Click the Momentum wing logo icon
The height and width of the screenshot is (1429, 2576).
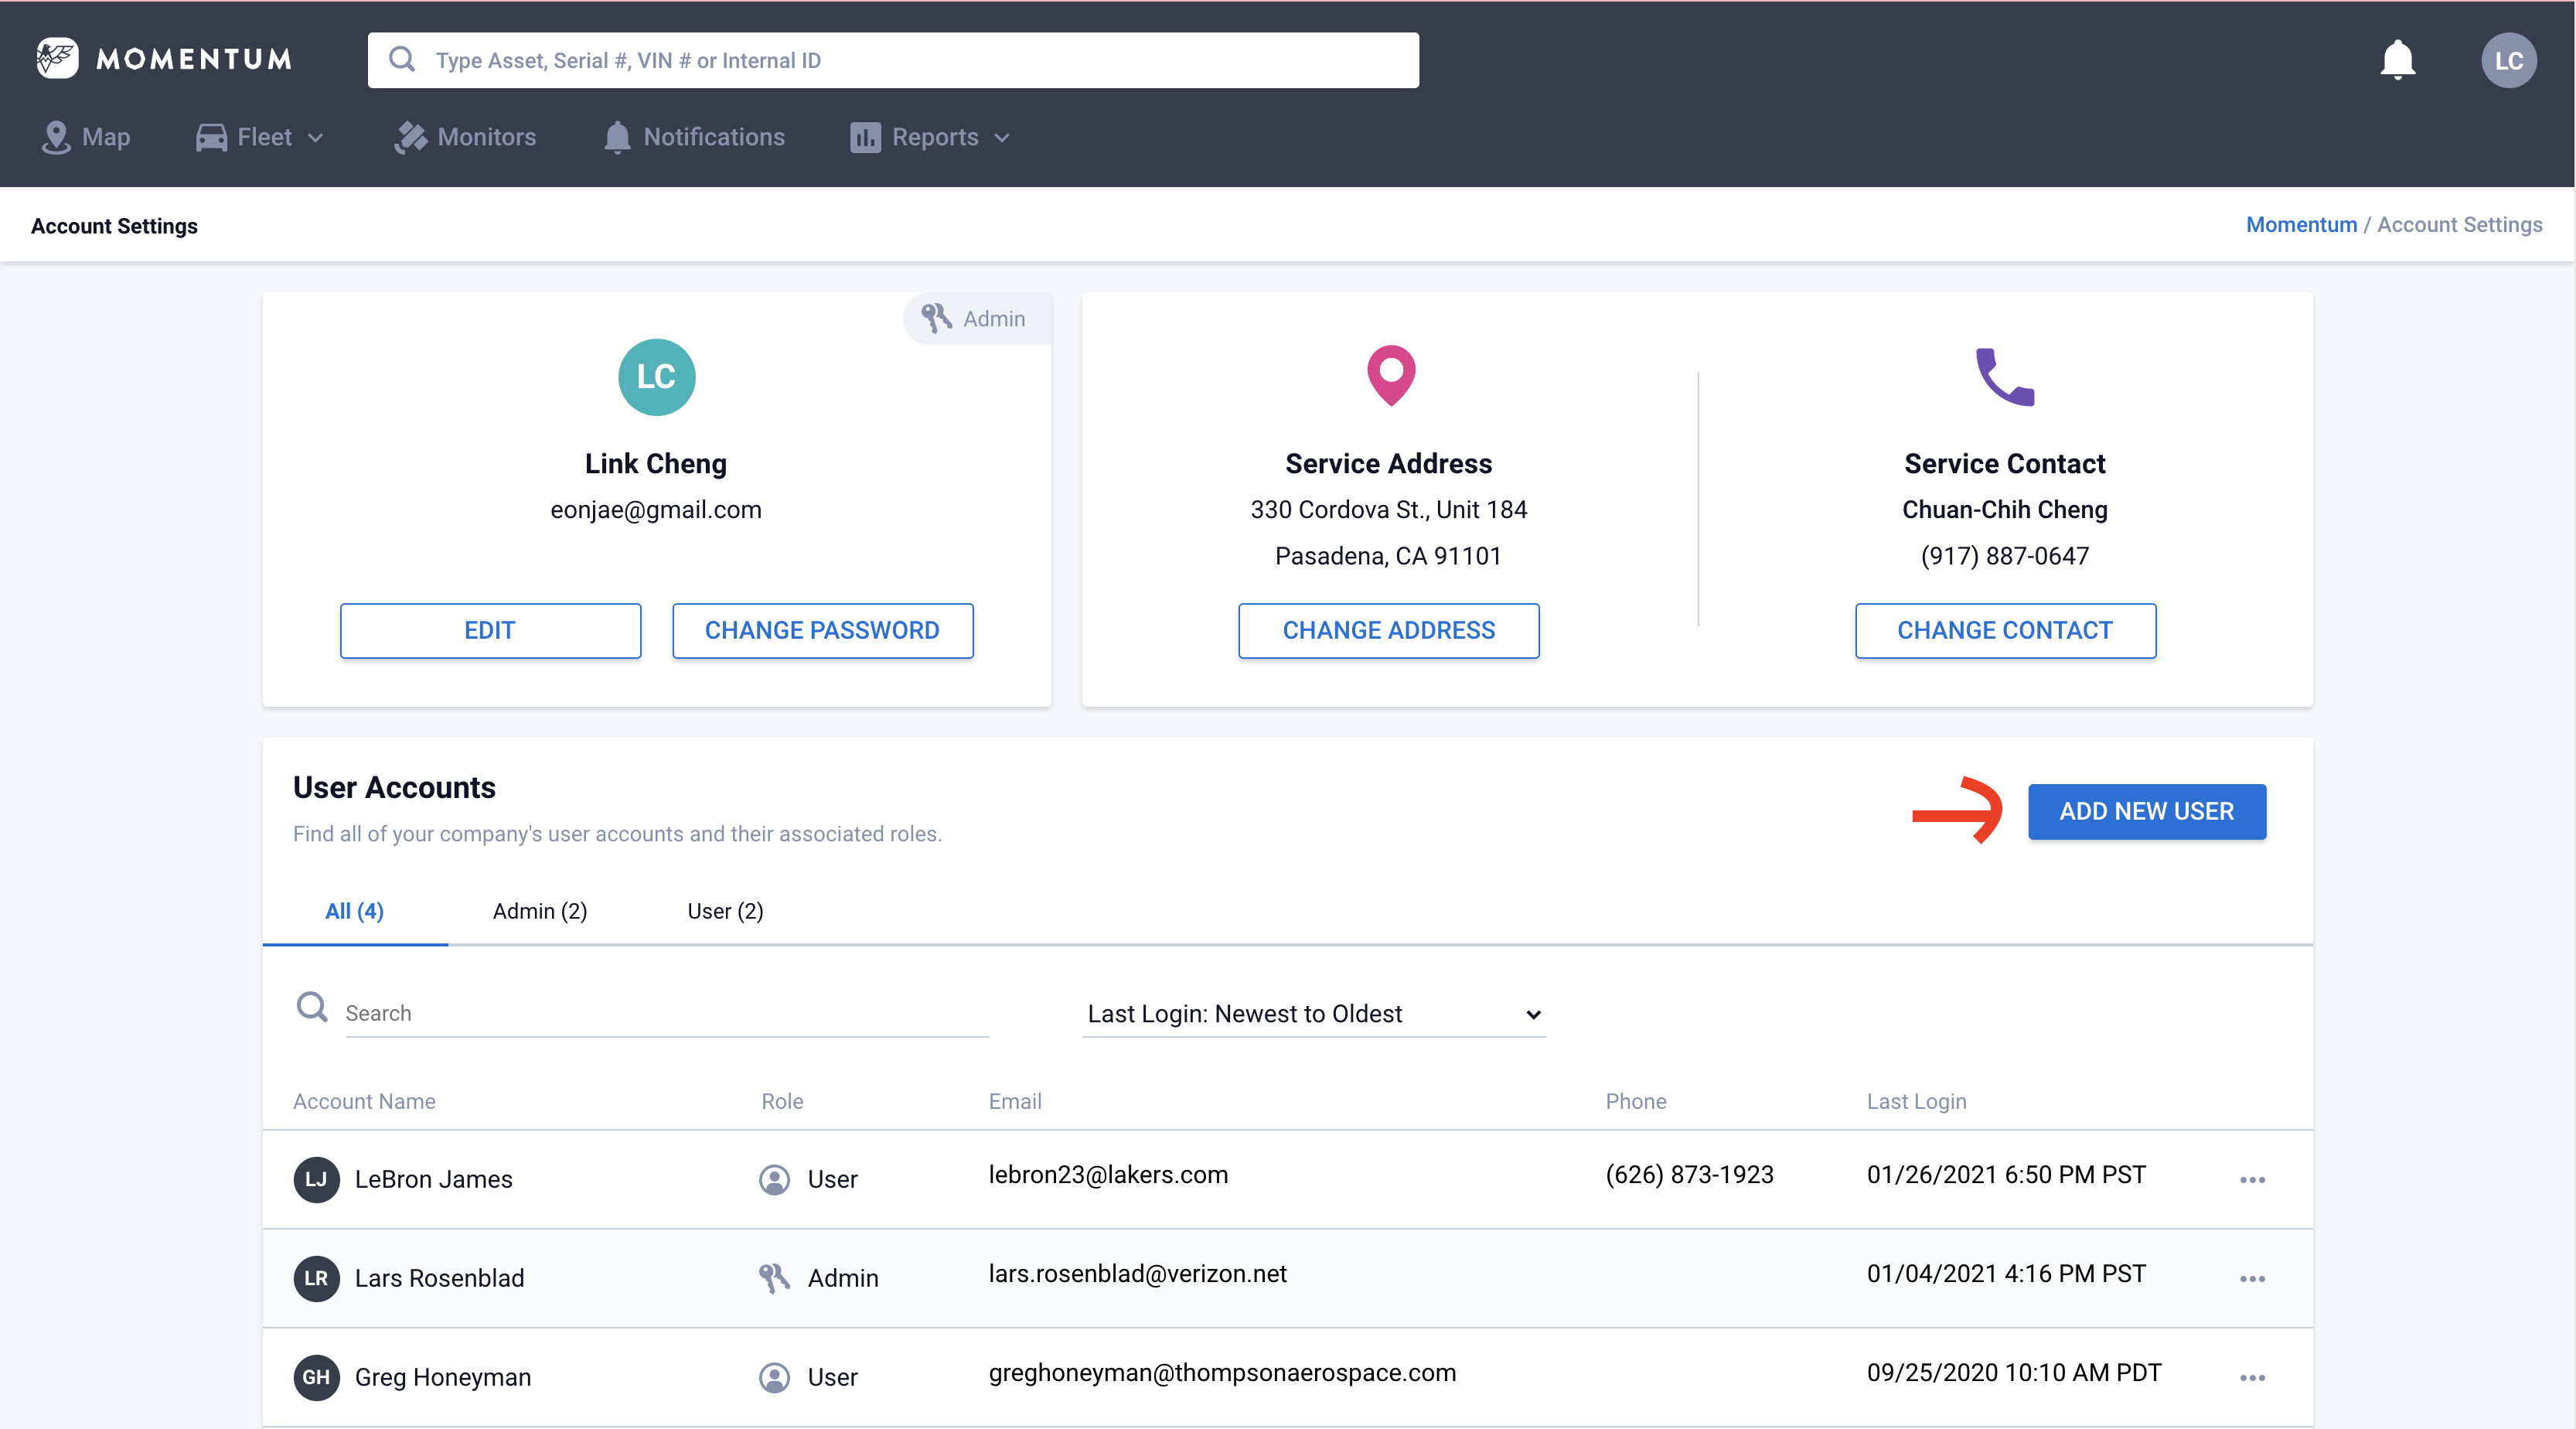(x=57, y=59)
